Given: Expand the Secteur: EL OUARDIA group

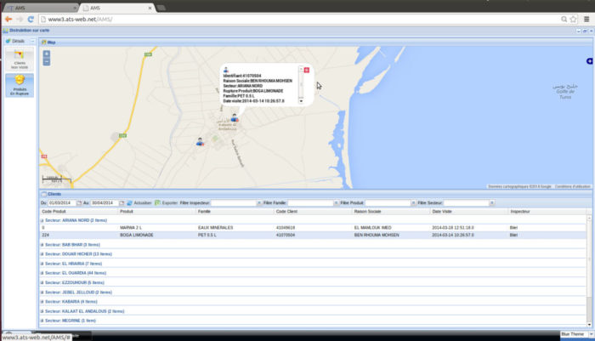Looking at the screenshot, I should [62, 272].
